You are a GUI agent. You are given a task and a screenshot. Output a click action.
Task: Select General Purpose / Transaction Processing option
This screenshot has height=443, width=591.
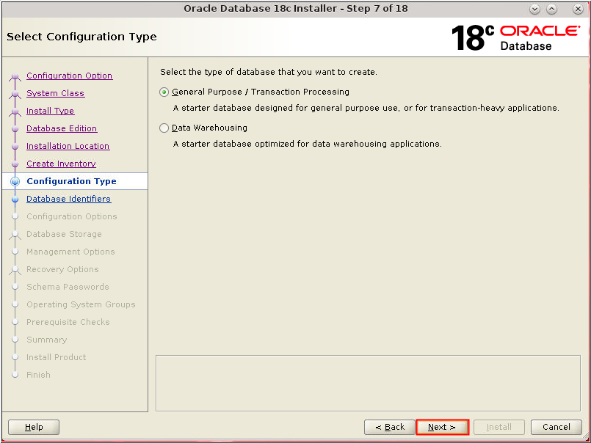pyautogui.click(x=163, y=92)
